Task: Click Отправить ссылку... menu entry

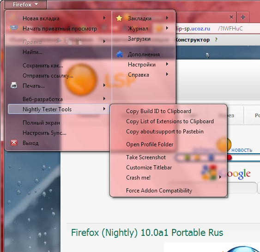Action: pos(48,76)
